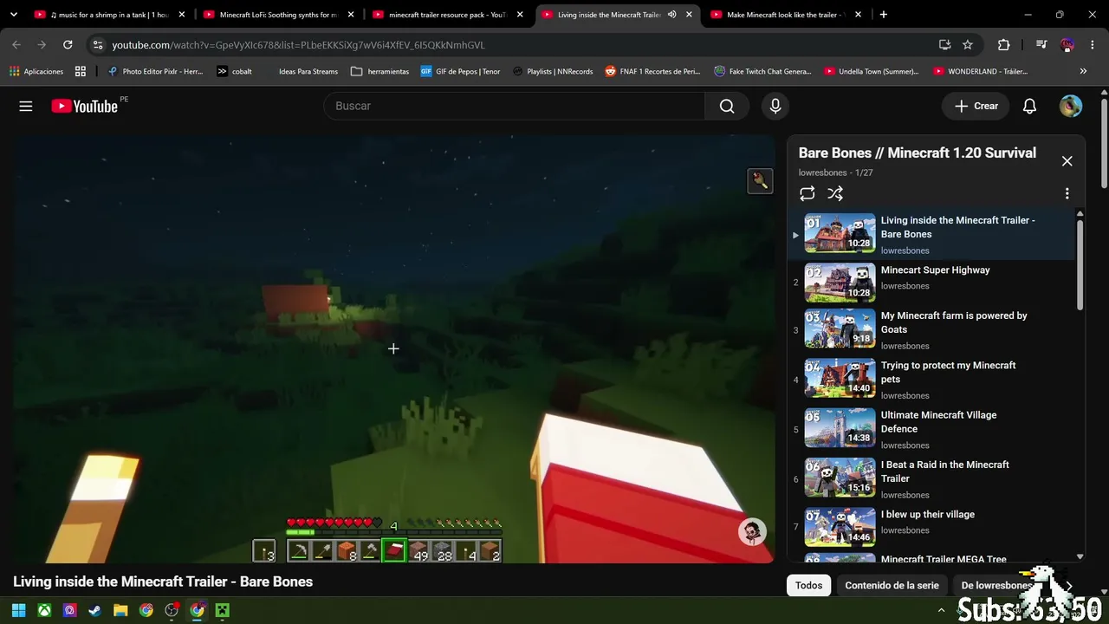Open a new browser tab
The height and width of the screenshot is (624, 1109).
click(883, 15)
